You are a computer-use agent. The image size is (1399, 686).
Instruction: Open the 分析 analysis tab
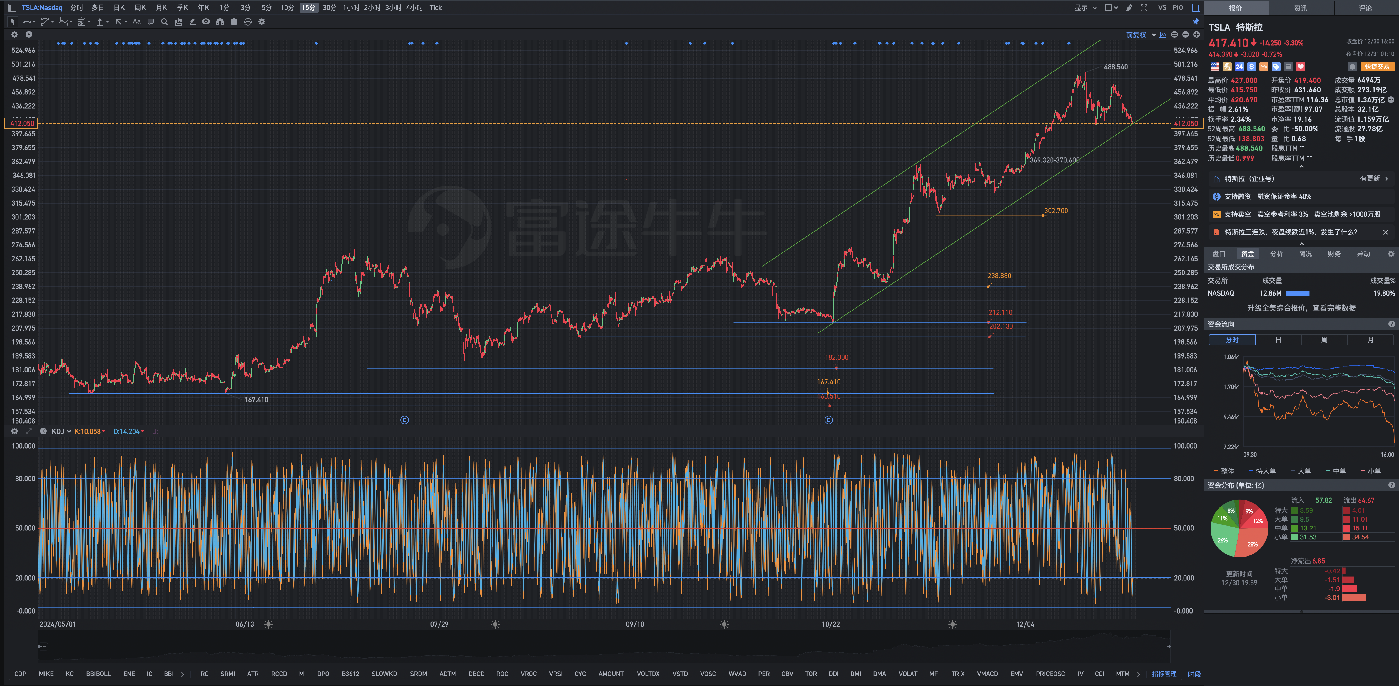tap(1277, 254)
